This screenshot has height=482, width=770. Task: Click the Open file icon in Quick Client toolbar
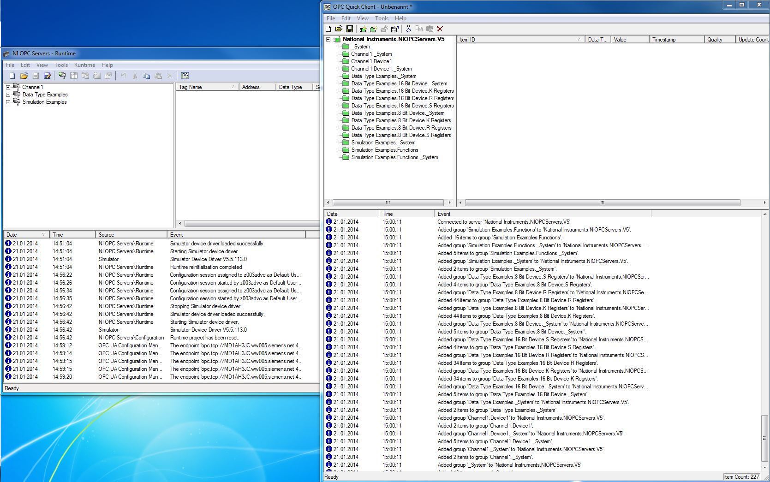[339, 29]
